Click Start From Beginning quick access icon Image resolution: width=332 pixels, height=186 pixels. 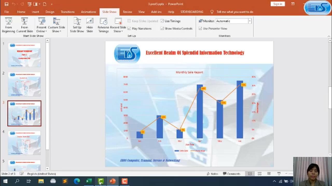pos(30,4)
